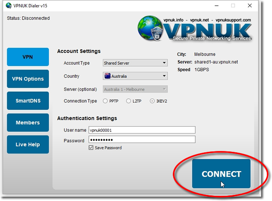Click the city value "Melbourne"
Image resolution: width=272 pixels, height=201 pixels.
pyautogui.click(x=205, y=54)
